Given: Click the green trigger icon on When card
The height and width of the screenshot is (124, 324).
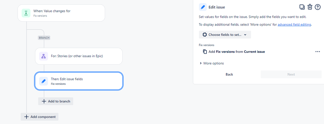Looking at the screenshot, I should click(x=26, y=13).
